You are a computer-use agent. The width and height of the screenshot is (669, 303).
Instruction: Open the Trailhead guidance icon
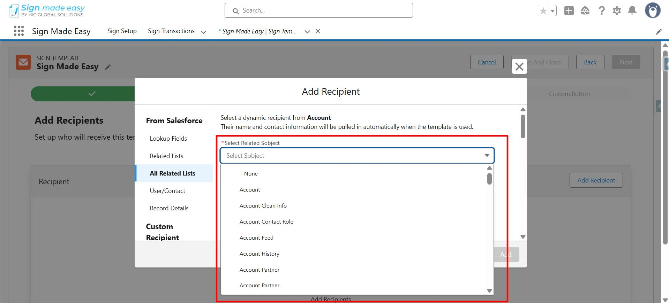(x=585, y=11)
